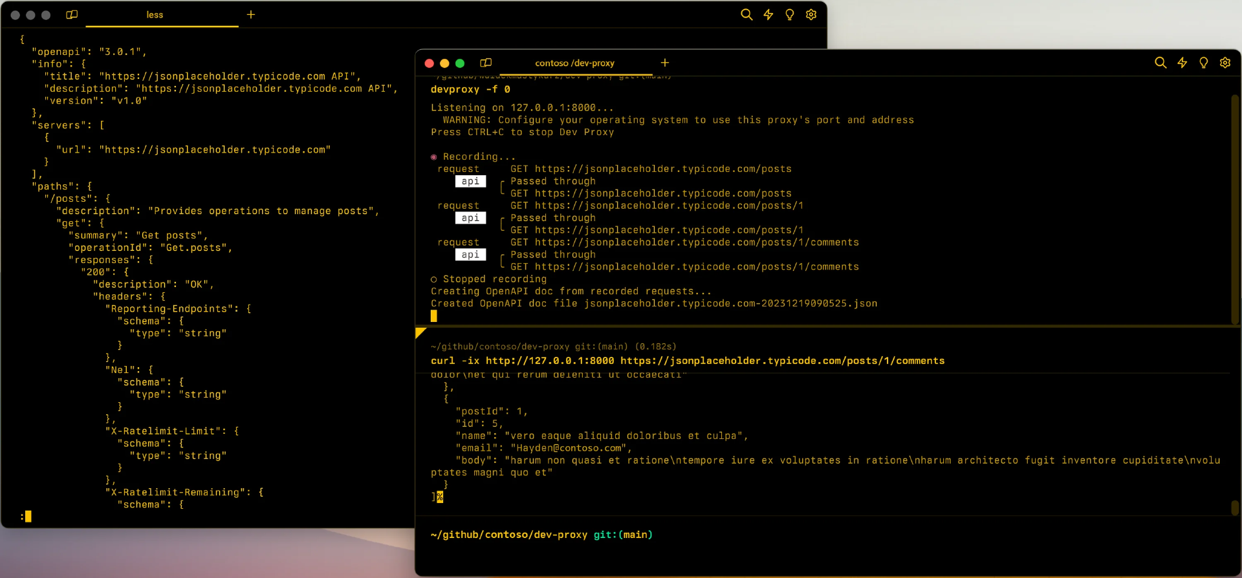This screenshot has height=578, width=1242.
Task: Click the '(0.182s)' block header path line
Action: pyautogui.click(x=554, y=347)
